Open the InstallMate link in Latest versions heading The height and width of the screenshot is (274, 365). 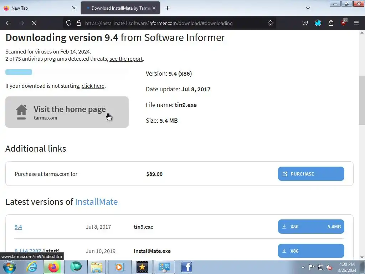pos(96,202)
